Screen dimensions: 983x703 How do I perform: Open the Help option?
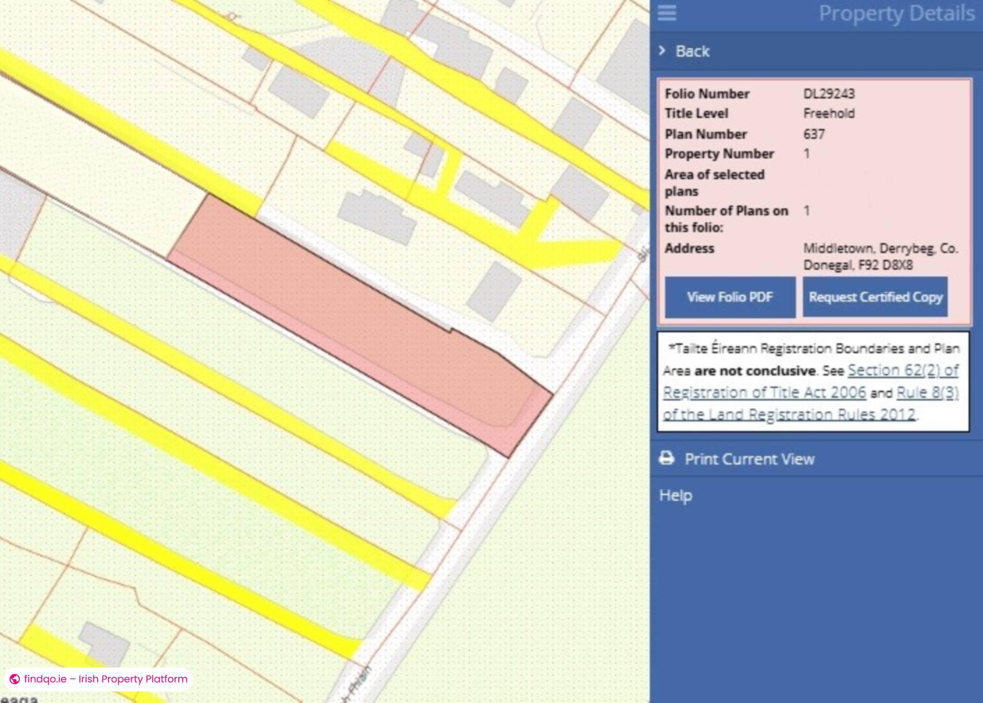point(675,495)
